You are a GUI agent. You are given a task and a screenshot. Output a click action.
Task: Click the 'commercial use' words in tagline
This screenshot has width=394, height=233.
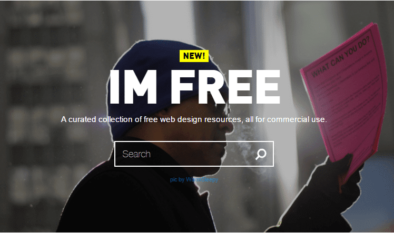(x=296, y=119)
